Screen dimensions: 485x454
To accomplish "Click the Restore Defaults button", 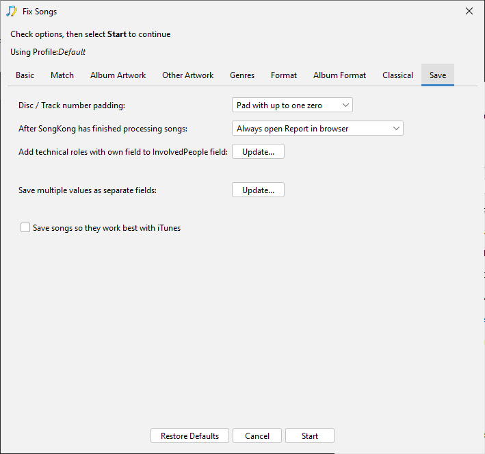I will coord(189,436).
